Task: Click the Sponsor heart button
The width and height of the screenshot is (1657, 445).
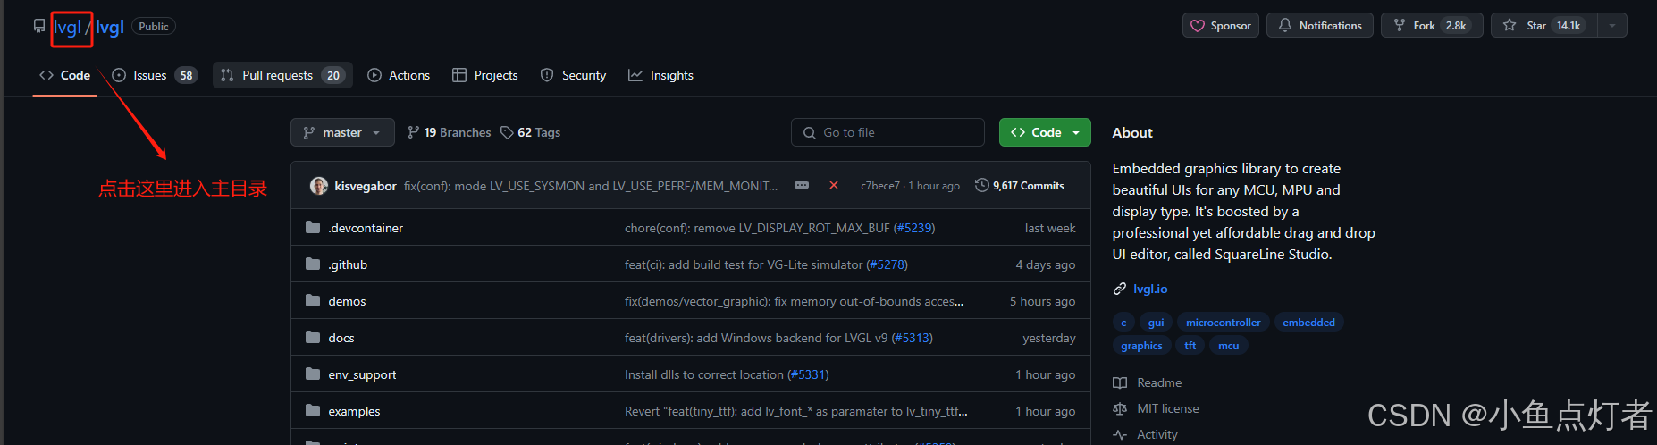Action: [1221, 25]
